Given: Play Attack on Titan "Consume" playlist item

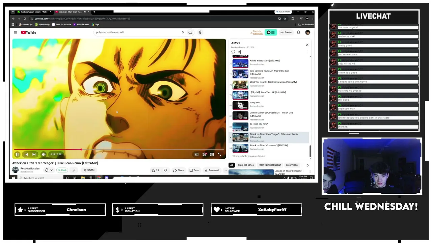Looking at the screenshot, I should [269, 147].
